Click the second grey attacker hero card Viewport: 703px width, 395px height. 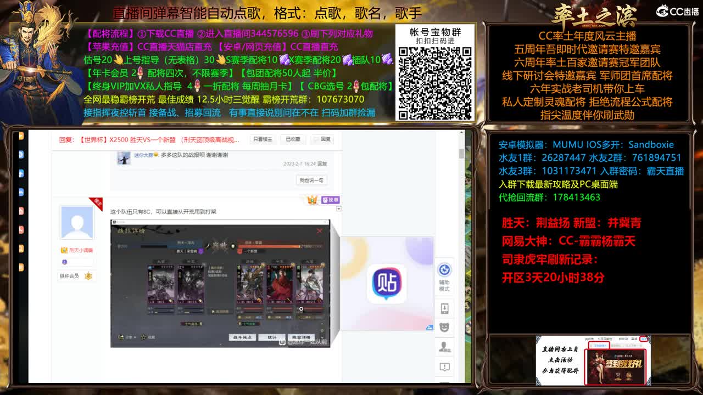[191, 284]
